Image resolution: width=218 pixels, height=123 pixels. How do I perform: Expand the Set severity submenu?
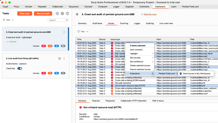click(x=140, y=58)
